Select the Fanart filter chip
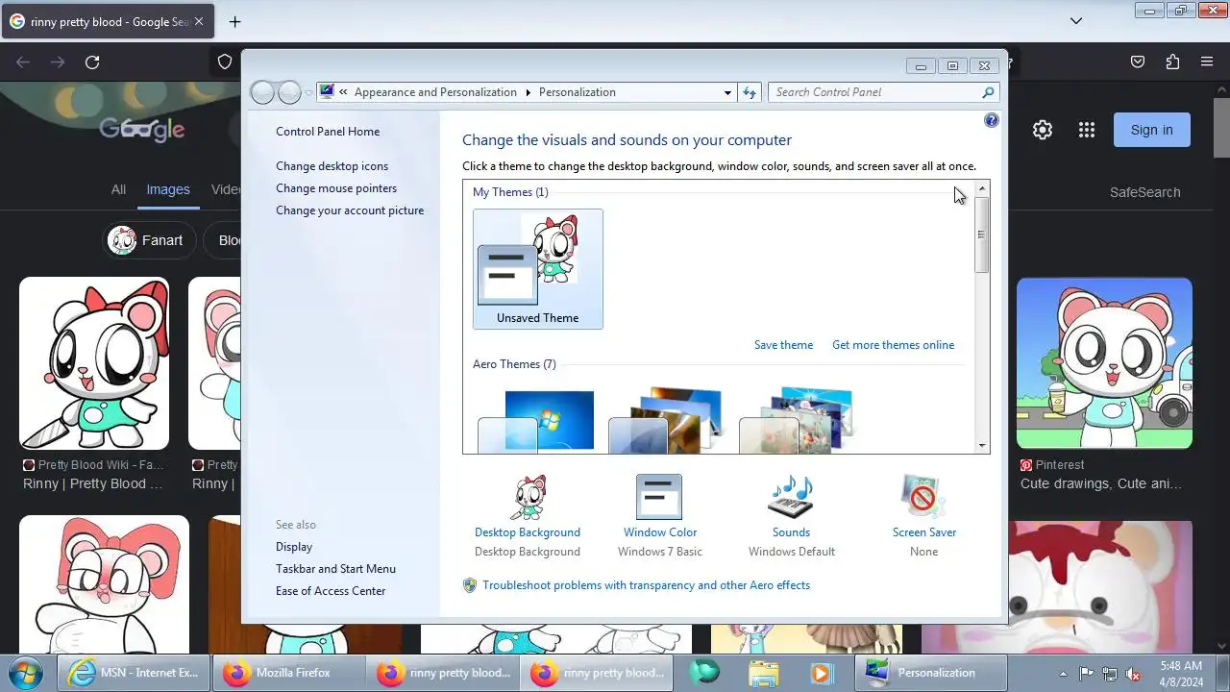Image resolution: width=1230 pixels, height=692 pixels. point(150,240)
